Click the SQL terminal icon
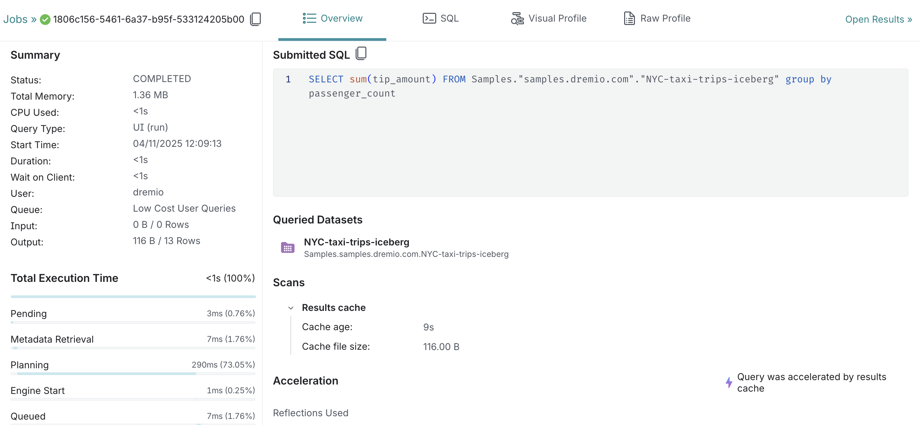 pos(429,18)
